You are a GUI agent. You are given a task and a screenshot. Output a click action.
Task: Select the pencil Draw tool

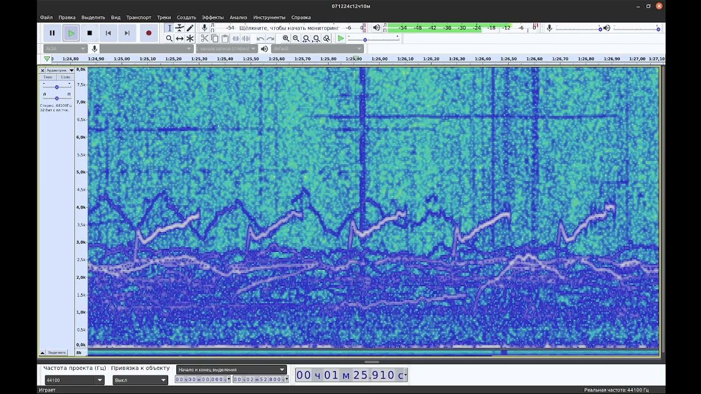click(190, 28)
